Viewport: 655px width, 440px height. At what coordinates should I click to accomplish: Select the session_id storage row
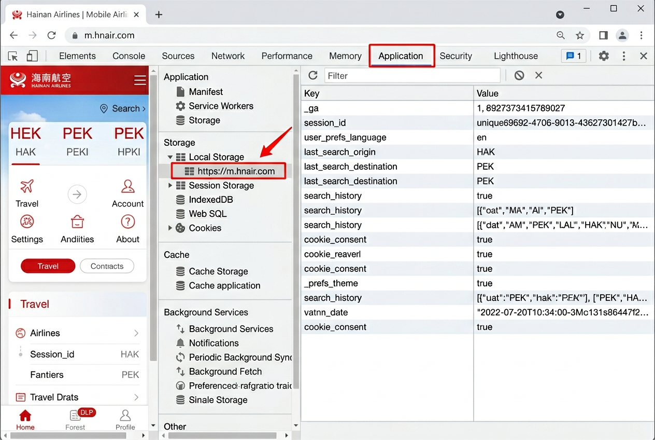(478, 123)
